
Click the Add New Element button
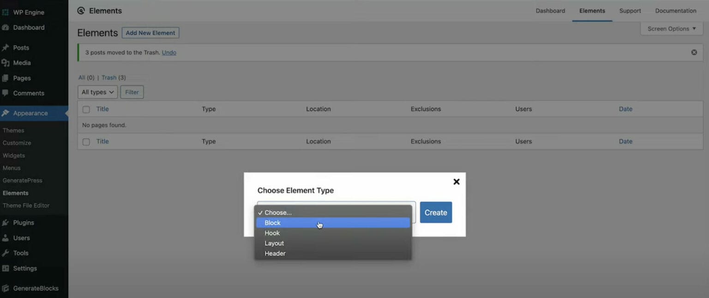(x=150, y=33)
